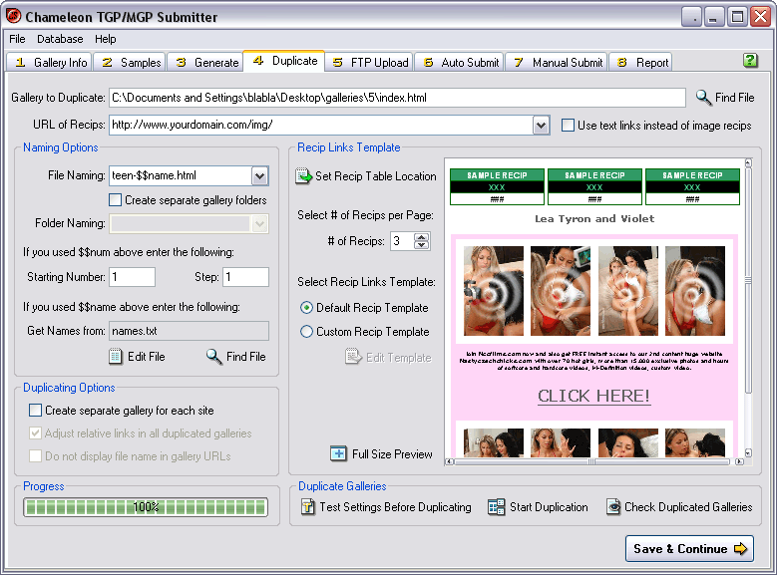Click the File Naming text field
777x575 pixels.
click(181, 175)
